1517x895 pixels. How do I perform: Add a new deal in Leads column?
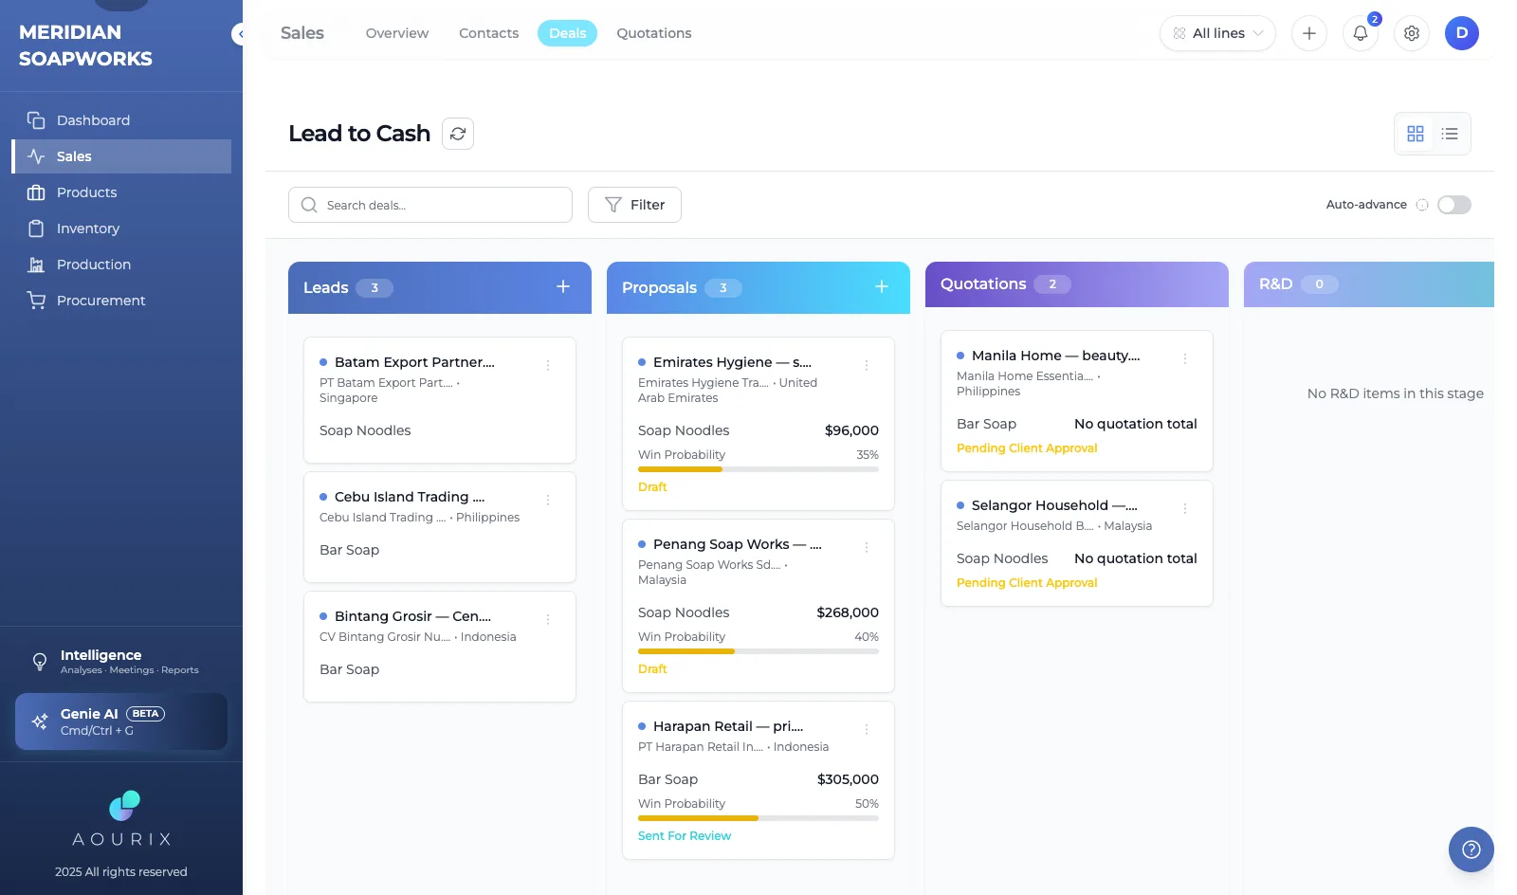pyautogui.click(x=563, y=286)
